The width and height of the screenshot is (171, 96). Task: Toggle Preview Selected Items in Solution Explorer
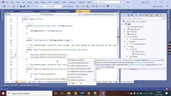160,15
